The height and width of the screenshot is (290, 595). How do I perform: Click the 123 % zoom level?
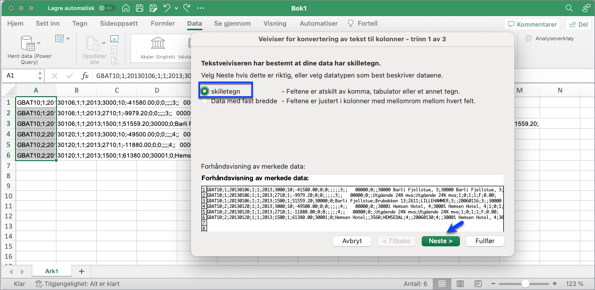pos(574,283)
